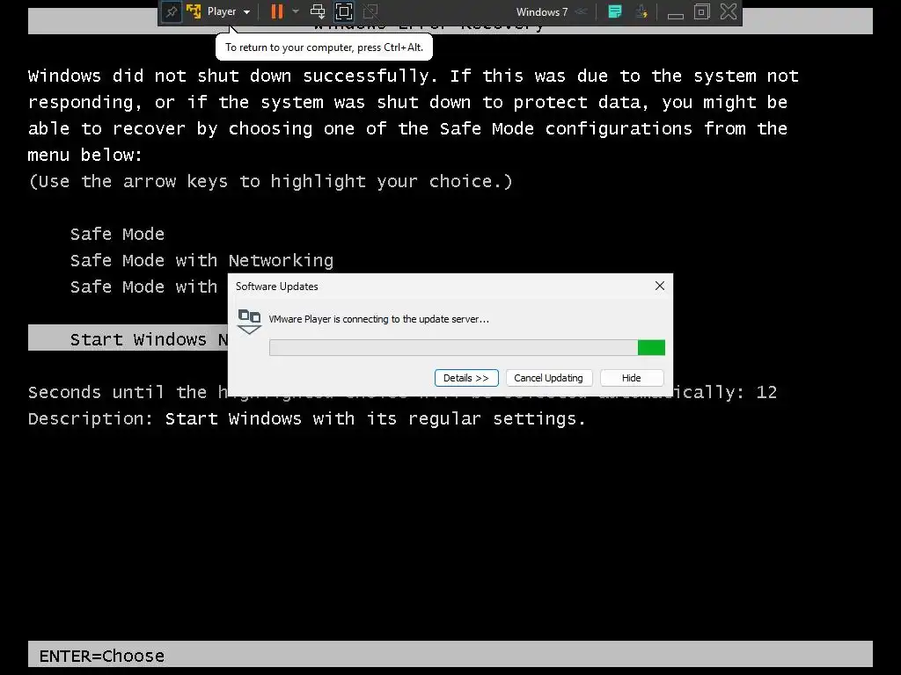Click Cancel Updating button
The width and height of the screenshot is (901, 675).
pyautogui.click(x=549, y=378)
